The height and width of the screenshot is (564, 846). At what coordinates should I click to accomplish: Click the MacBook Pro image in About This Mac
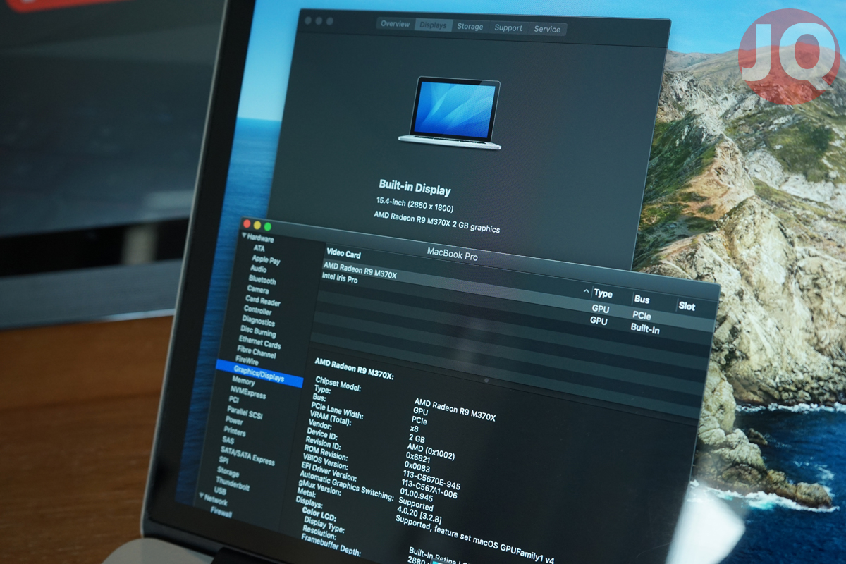[x=450, y=113]
